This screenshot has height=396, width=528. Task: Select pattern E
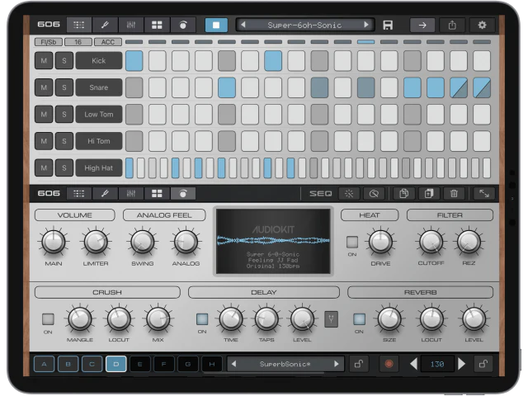139,364
